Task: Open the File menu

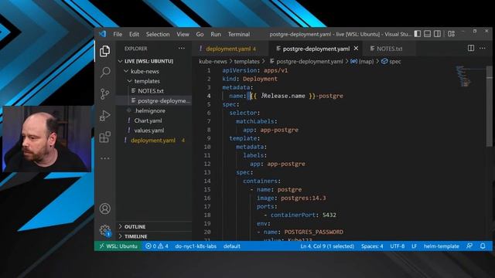Action: [x=118, y=34]
